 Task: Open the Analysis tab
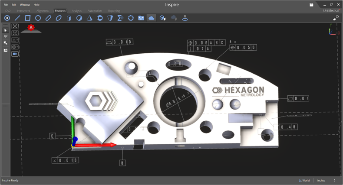(76, 10)
